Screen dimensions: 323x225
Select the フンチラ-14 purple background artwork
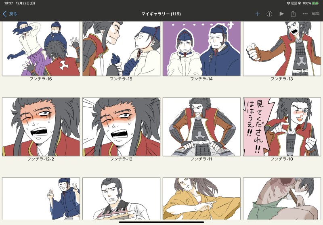[201, 48]
